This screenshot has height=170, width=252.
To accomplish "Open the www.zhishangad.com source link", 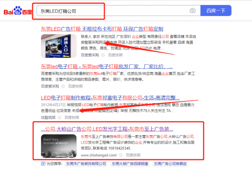I will coord(99,155).
